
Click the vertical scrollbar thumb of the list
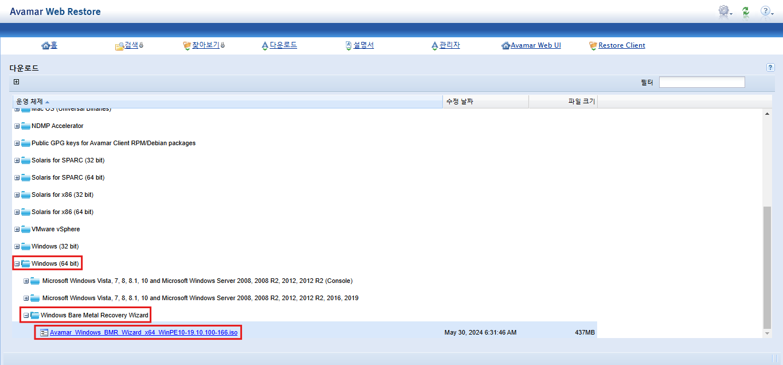[x=768, y=267]
